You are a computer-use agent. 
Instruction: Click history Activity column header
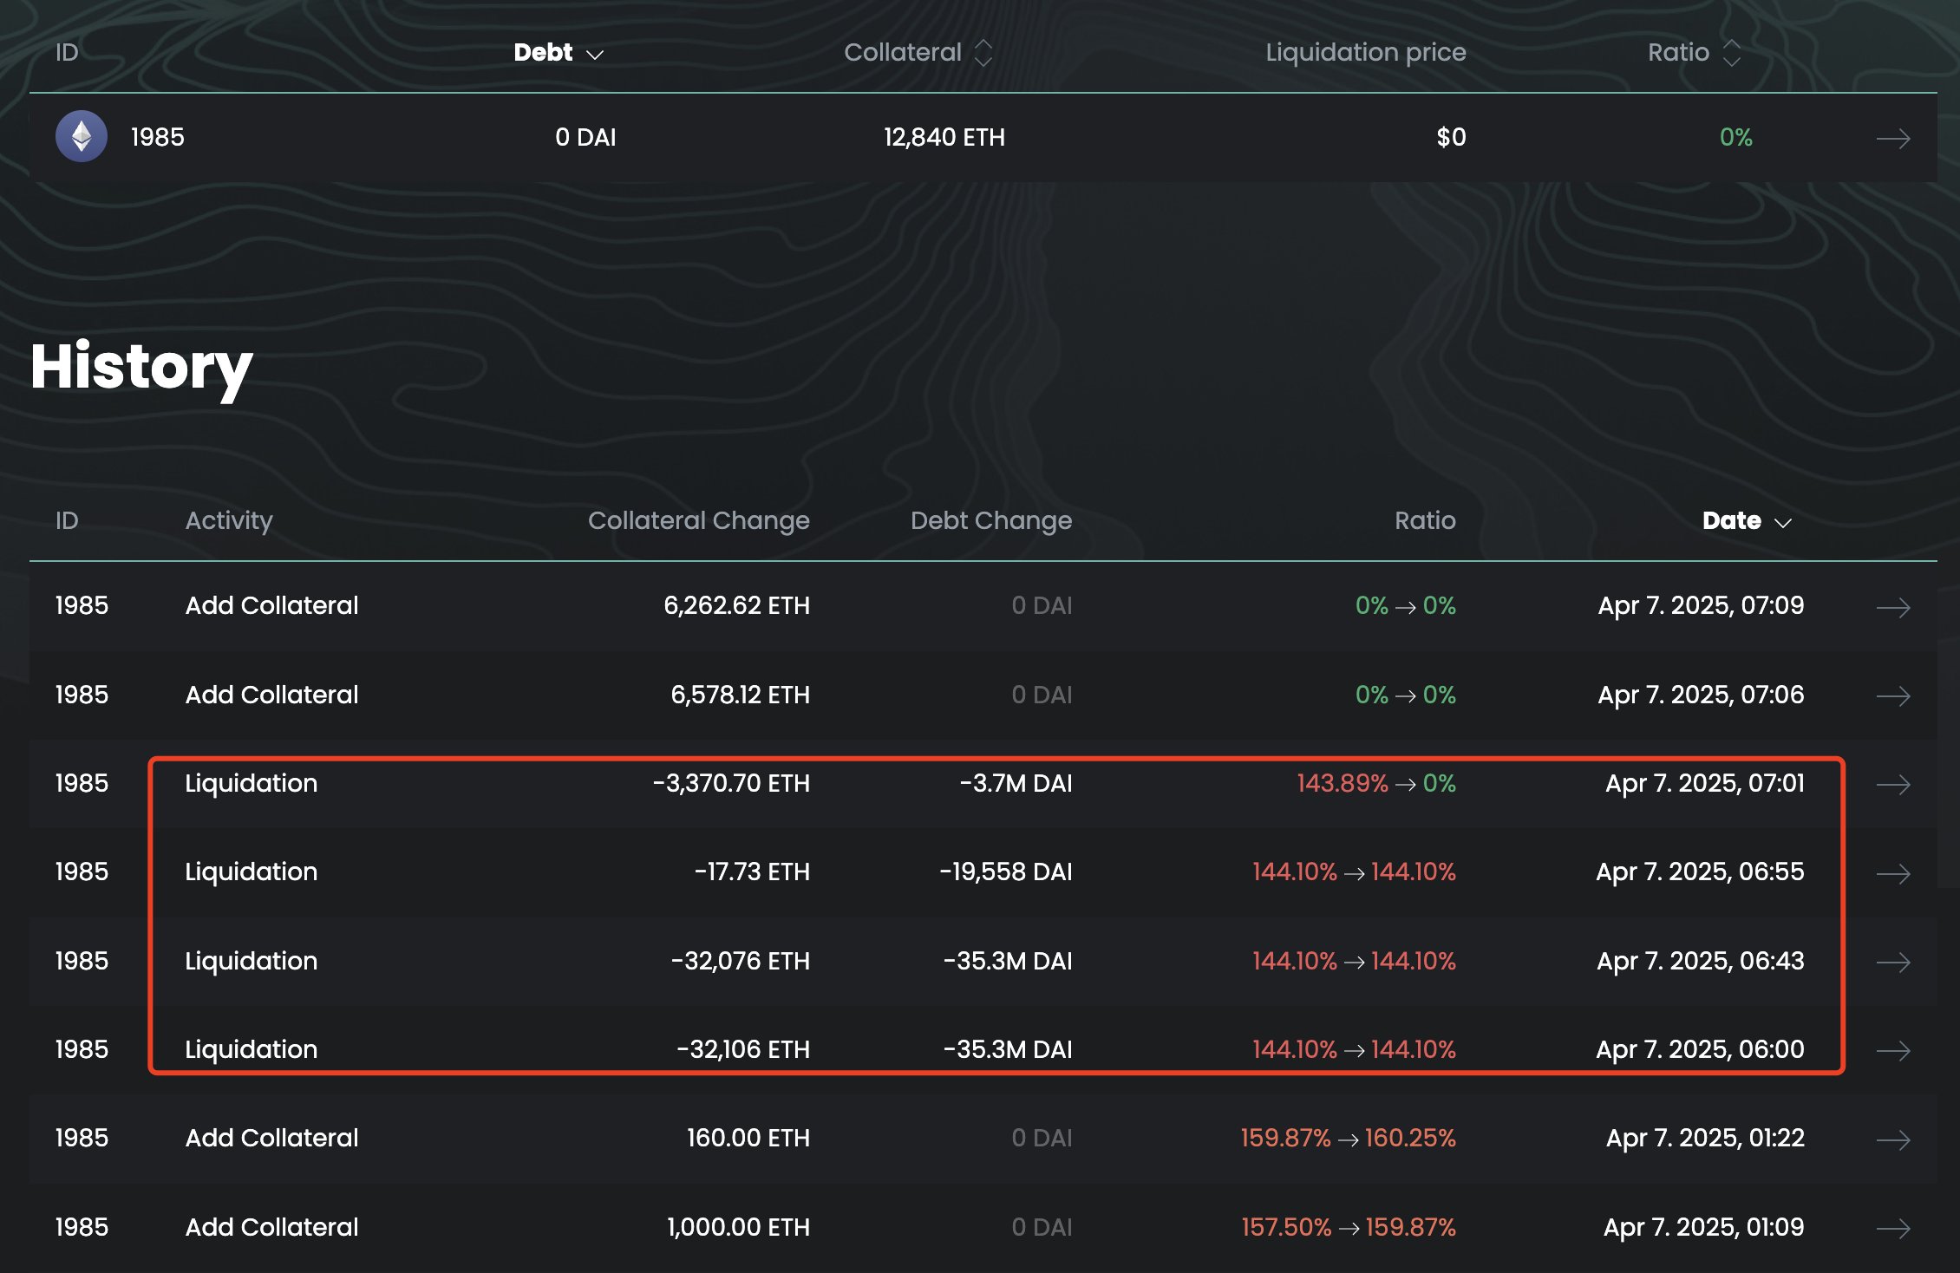coord(229,520)
